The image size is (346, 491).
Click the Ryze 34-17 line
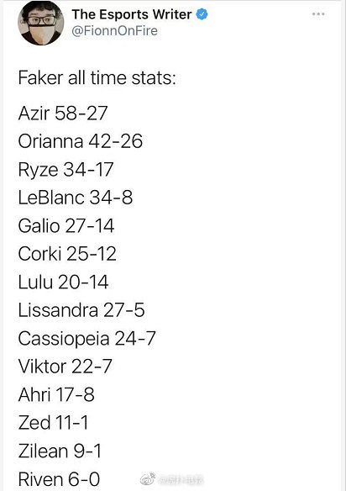pos(66,170)
